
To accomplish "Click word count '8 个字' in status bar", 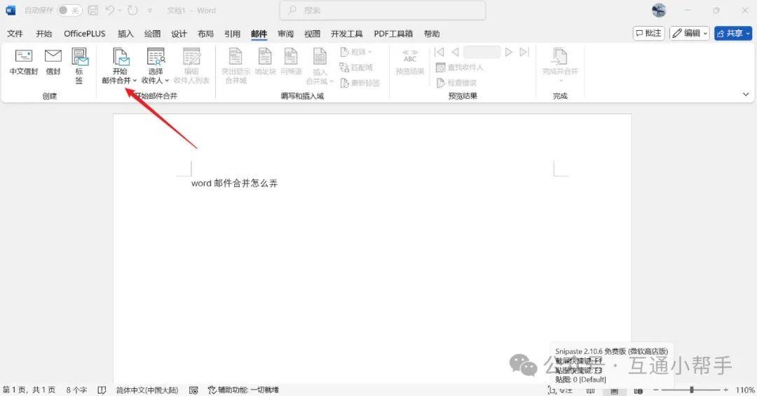I will 76,390.
